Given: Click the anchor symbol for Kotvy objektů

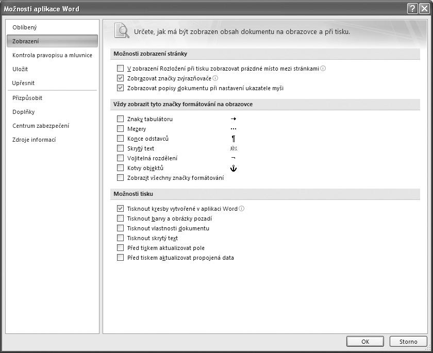Looking at the screenshot, I should 234,169.
